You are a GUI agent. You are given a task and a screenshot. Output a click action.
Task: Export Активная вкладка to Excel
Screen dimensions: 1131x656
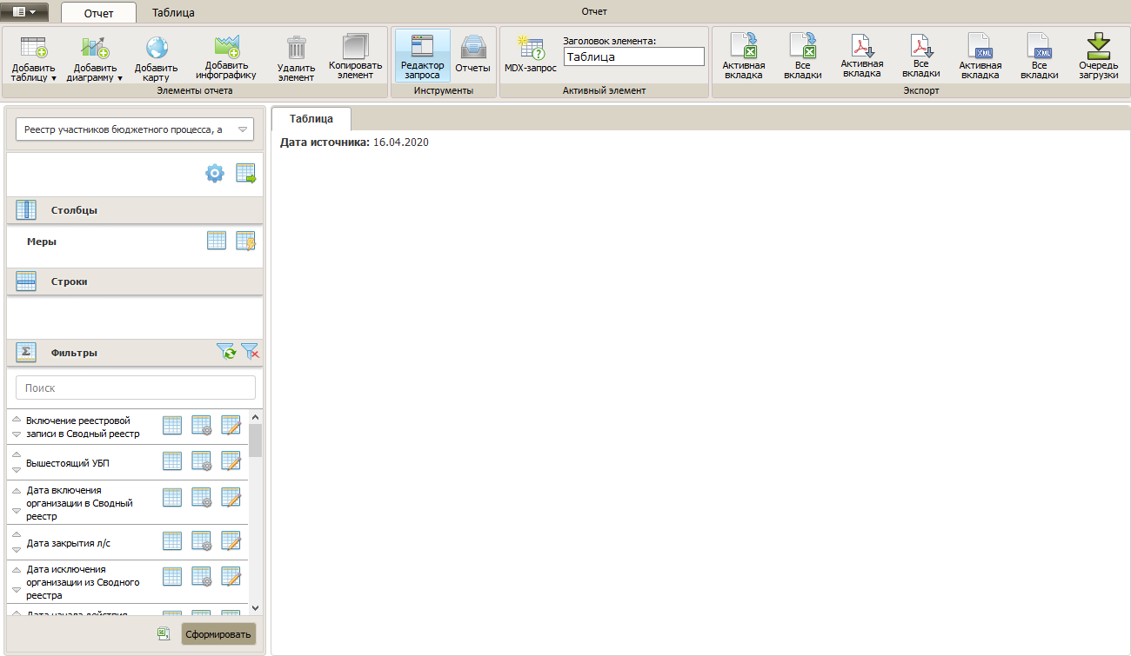[x=744, y=56]
